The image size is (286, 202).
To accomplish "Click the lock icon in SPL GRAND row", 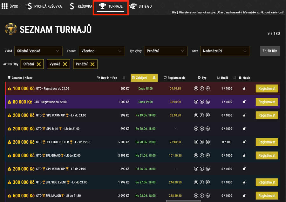I will click(244, 155).
